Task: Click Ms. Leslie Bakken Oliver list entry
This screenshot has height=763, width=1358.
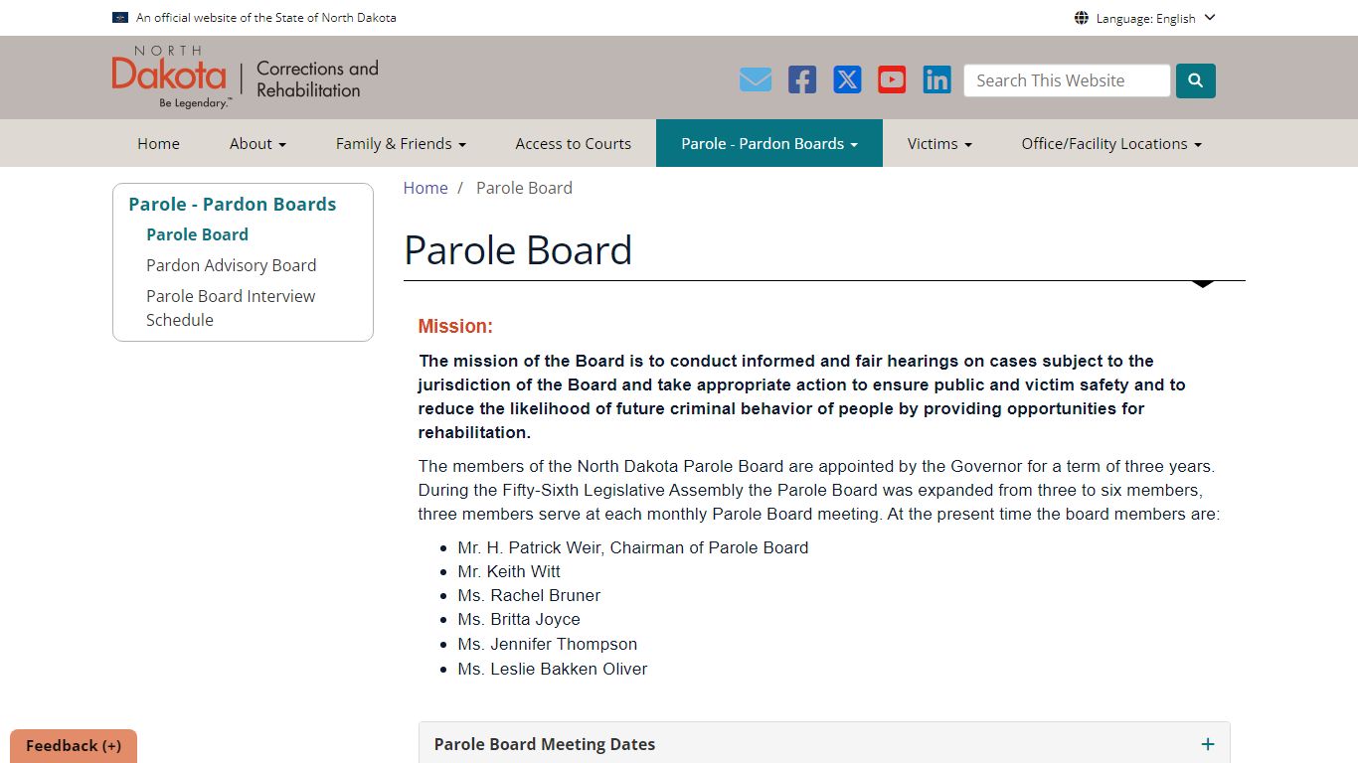Action: pyautogui.click(x=553, y=669)
